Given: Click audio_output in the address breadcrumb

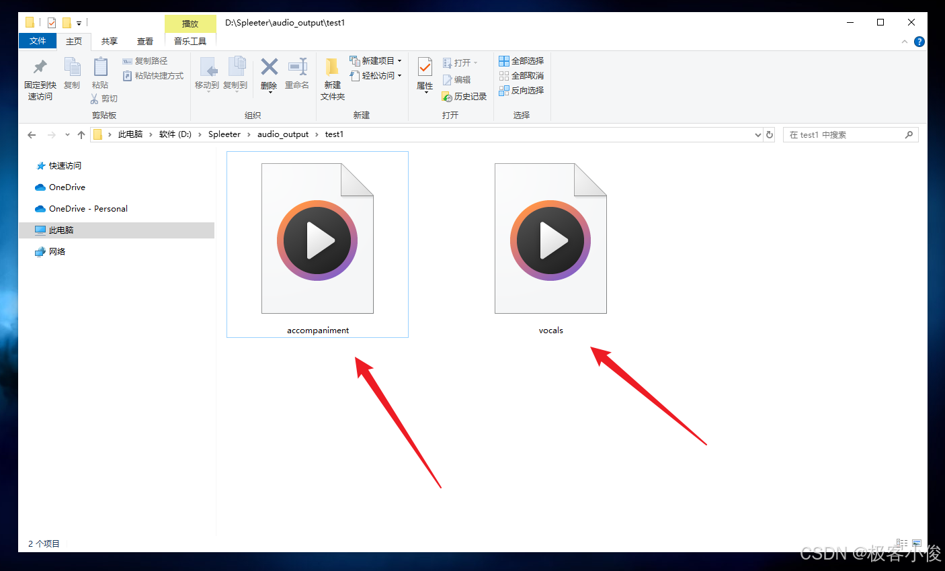Looking at the screenshot, I should click(283, 134).
